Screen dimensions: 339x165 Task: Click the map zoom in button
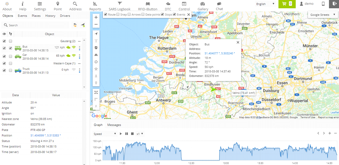[x=96, y=18]
